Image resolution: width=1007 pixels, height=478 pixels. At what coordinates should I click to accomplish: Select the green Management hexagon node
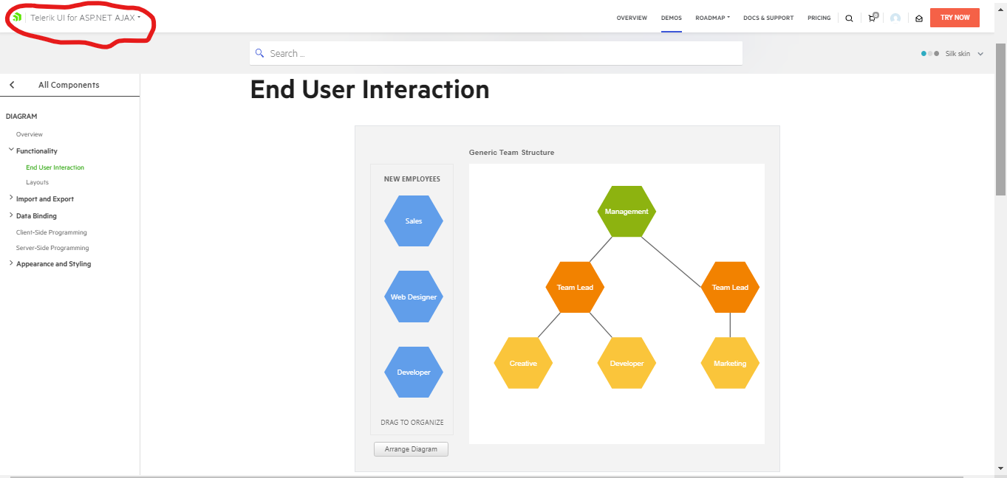click(627, 212)
